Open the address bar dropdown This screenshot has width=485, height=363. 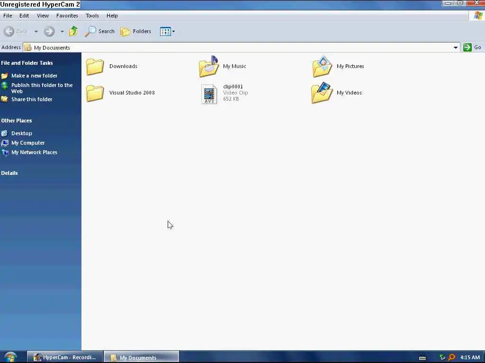pos(455,48)
